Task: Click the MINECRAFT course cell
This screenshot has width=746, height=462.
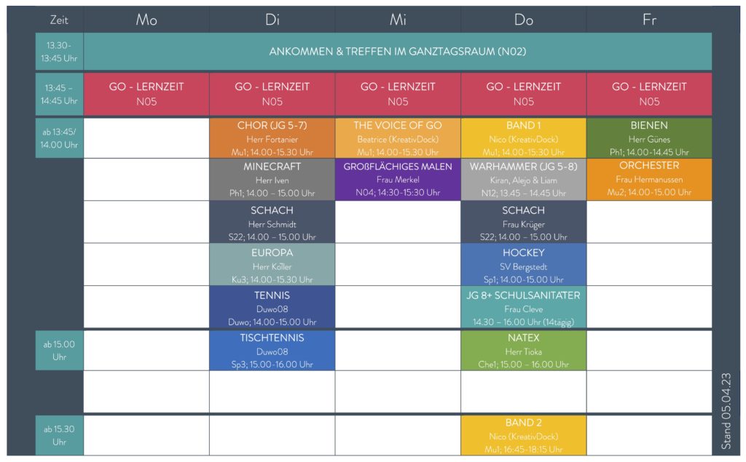Action: tap(272, 179)
